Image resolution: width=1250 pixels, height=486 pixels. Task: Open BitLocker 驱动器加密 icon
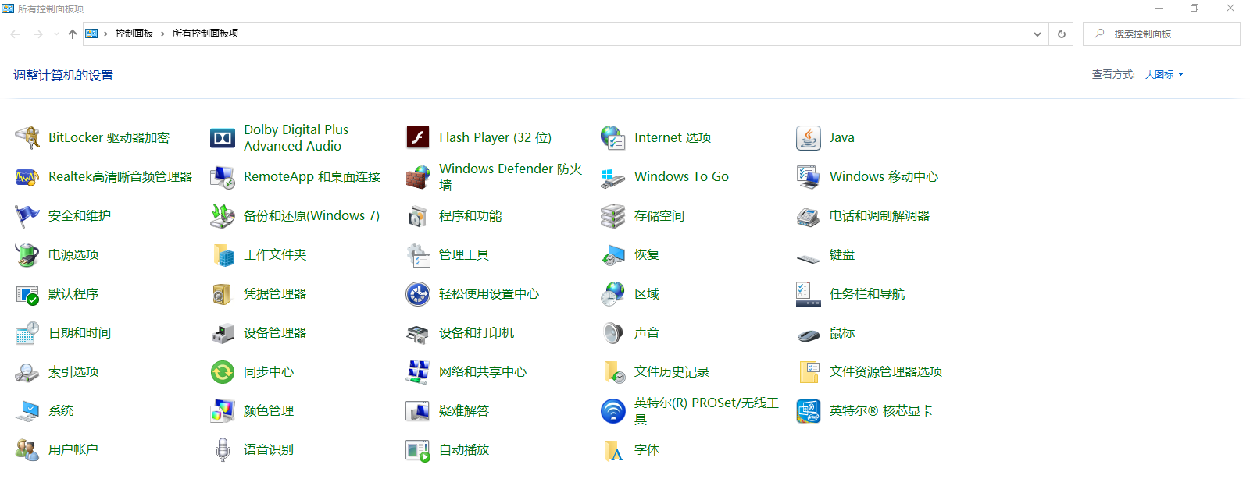pos(27,138)
